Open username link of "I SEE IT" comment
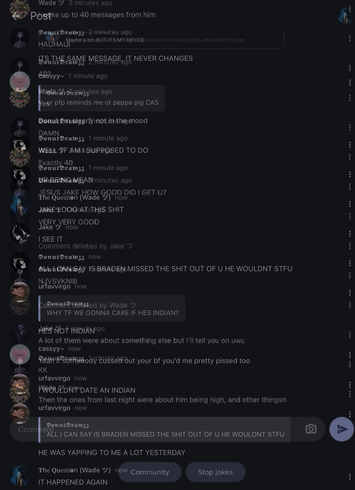Image resolution: width=355 pixels, height=490 pixels. coord(50,227)
